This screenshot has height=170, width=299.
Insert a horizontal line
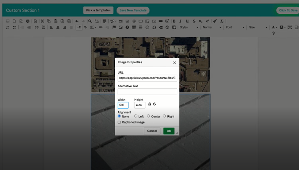141,27
